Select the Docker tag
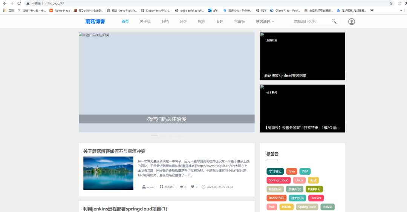 click(x=316, y=198)
